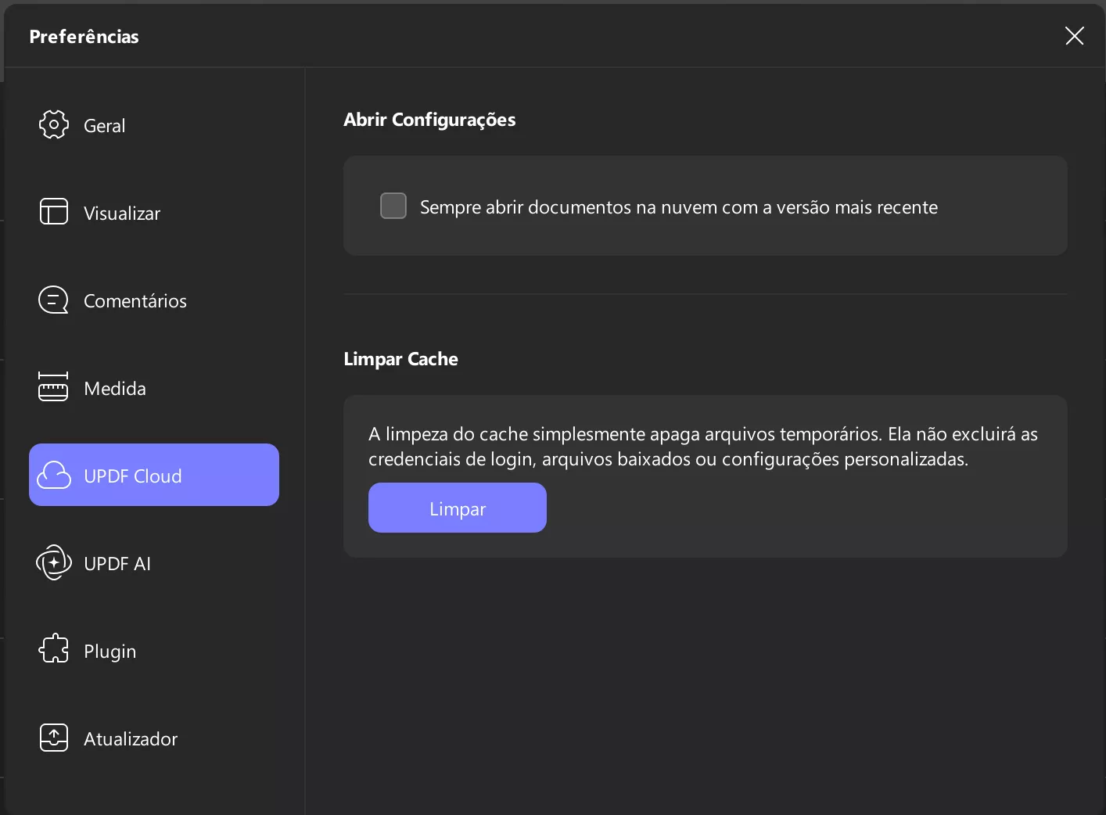Click the Geral gear icon
1106x815 pixels.
tap(54, 124)
